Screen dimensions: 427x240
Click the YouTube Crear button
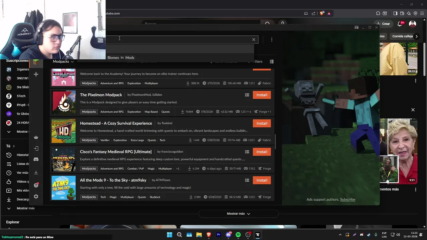tap(383, 24)
